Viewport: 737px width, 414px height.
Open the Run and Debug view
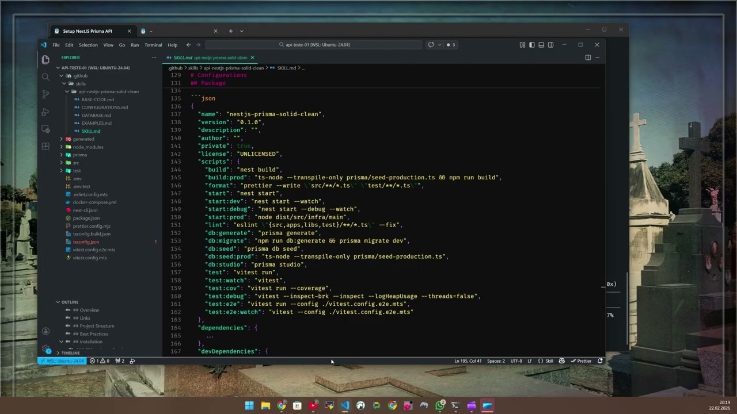pyautogui.click(x=45, y=112)
